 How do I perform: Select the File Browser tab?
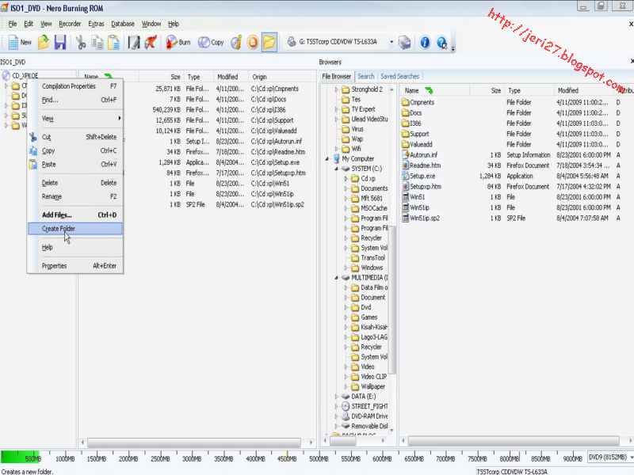(336, 76)
